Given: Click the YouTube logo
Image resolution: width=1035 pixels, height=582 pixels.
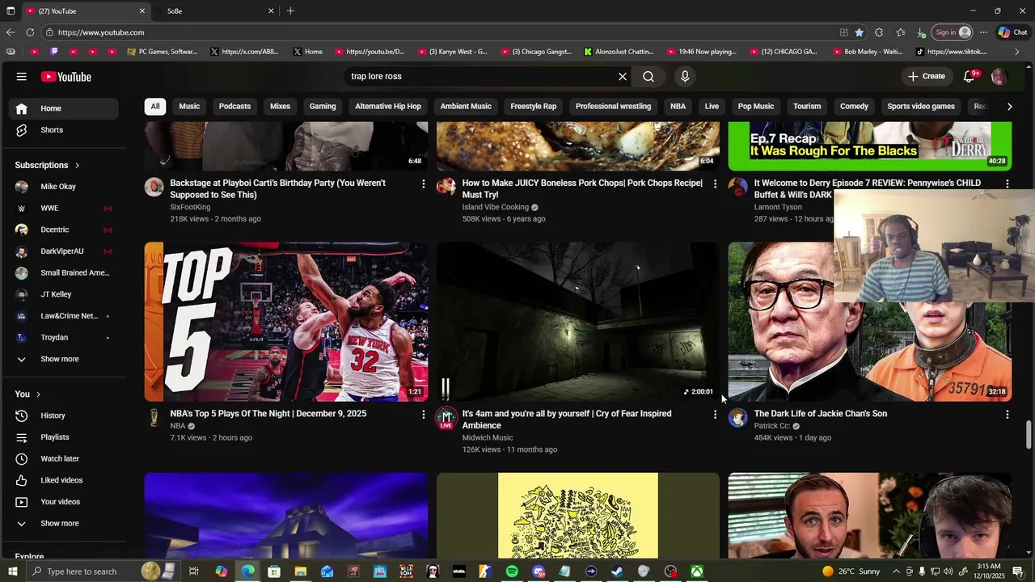Looking at the screenshot, I should pyautogui.click(x=66, y=77).
